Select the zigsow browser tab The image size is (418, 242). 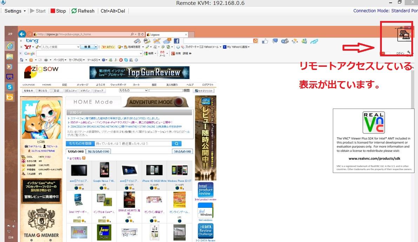click(167, 35)
